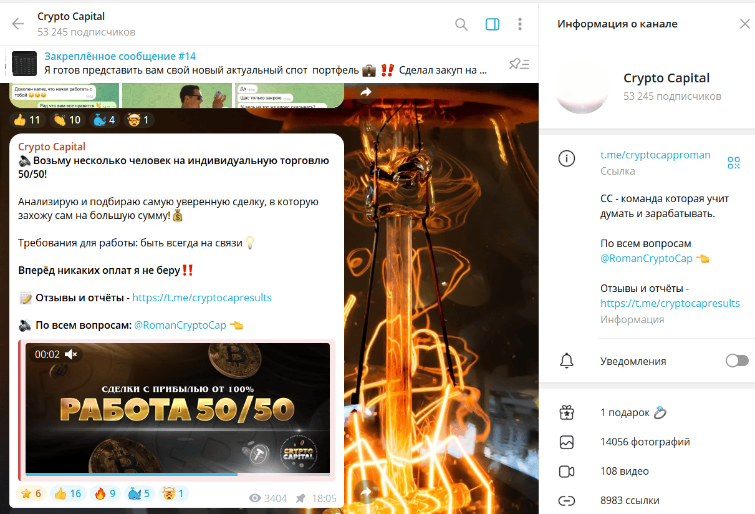Image resolution: width=755 pixels, height=514 pixels.
Task: Add thumbs-up reaction showing 11
Action: click(27, 119)
